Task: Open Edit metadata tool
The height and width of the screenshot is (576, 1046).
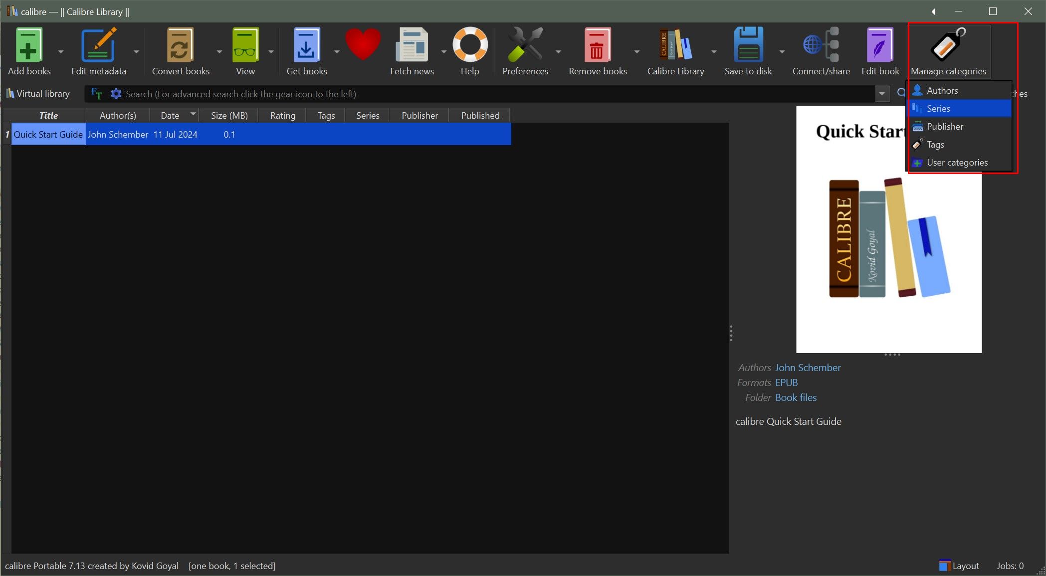Action: pos(98,46)
